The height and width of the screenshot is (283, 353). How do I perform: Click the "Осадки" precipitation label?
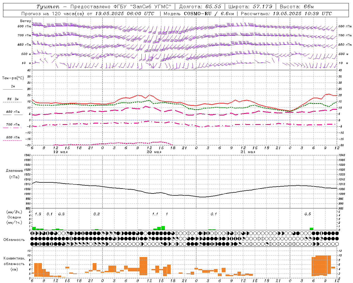point(14,217)
